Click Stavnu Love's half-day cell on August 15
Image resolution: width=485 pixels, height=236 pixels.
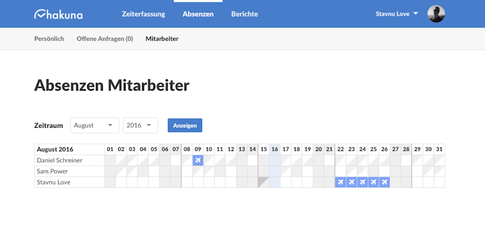tap(264, 182)
